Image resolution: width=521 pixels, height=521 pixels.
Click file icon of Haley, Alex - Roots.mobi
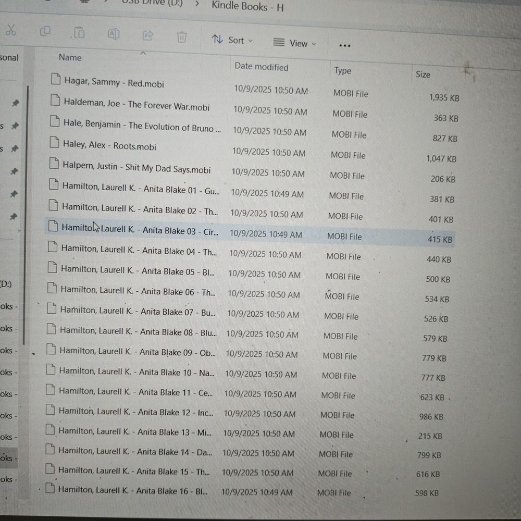click(54, 142)
